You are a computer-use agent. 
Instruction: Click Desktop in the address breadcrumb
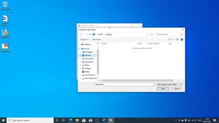[109, 35]
